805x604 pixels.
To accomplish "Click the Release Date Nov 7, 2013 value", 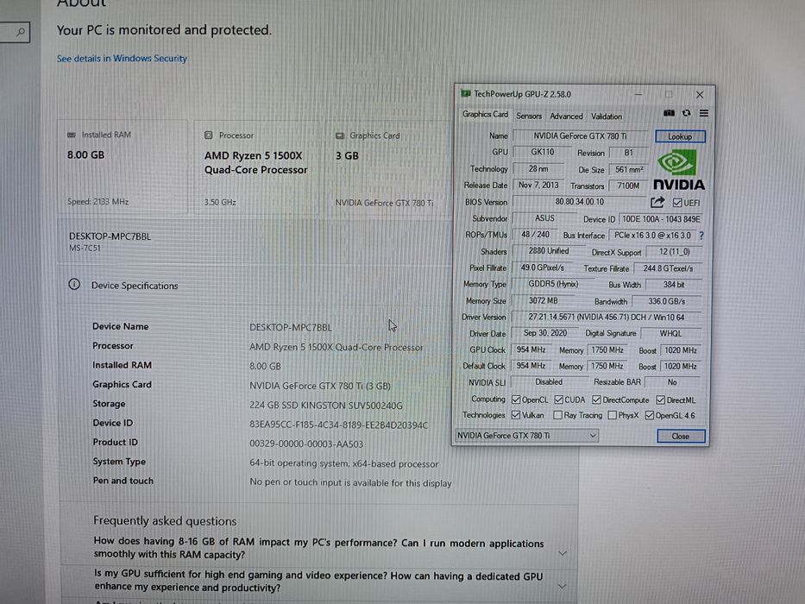I will pyautogui.click(x=538, y=185).
